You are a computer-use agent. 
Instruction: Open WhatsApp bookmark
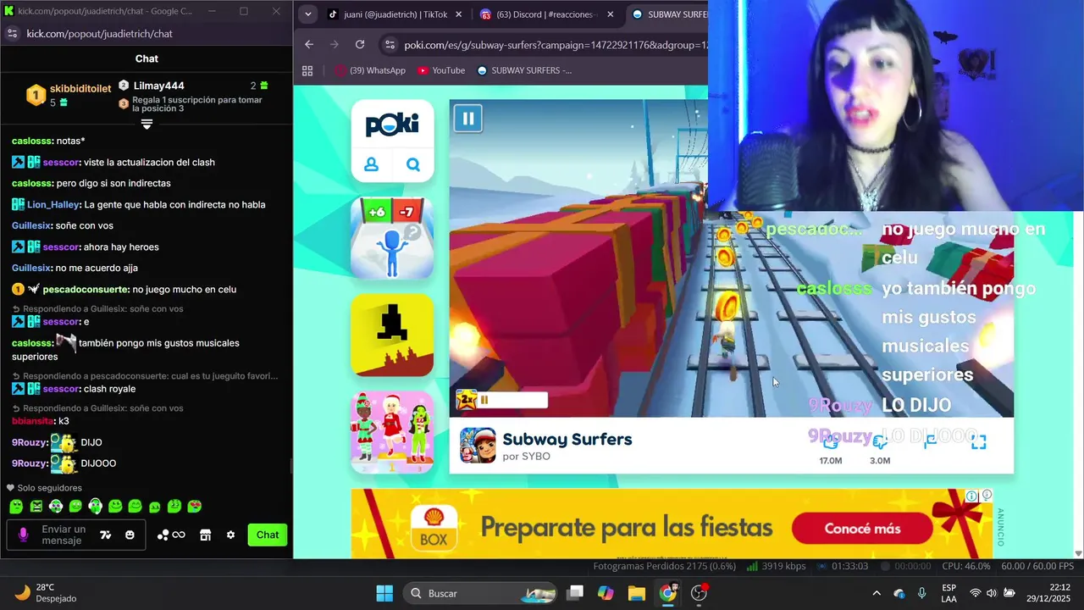[x=370, y=70]
